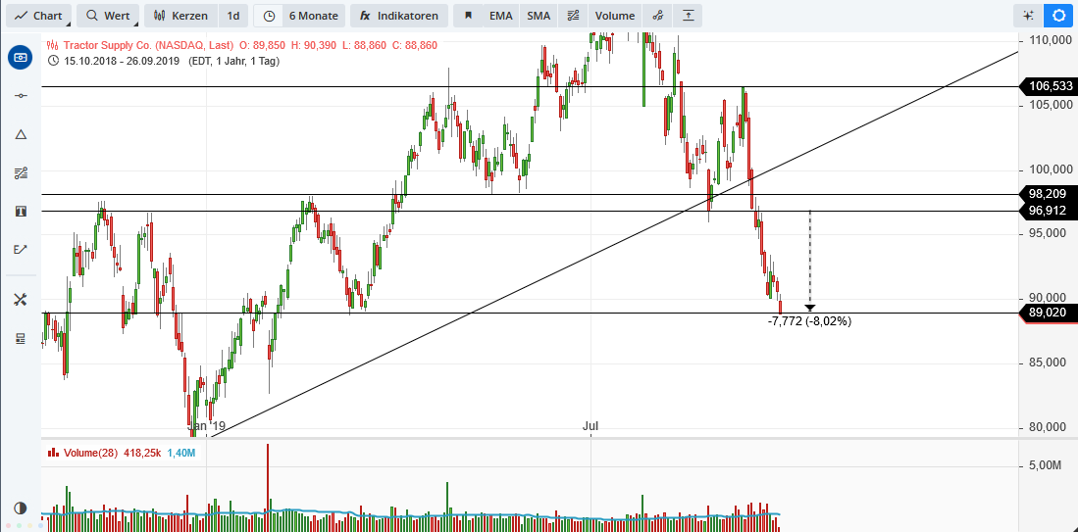Click the bookmark flag icon in toolbar
The width and height of the screenshot is (1078, 532).
click(468, 16)
